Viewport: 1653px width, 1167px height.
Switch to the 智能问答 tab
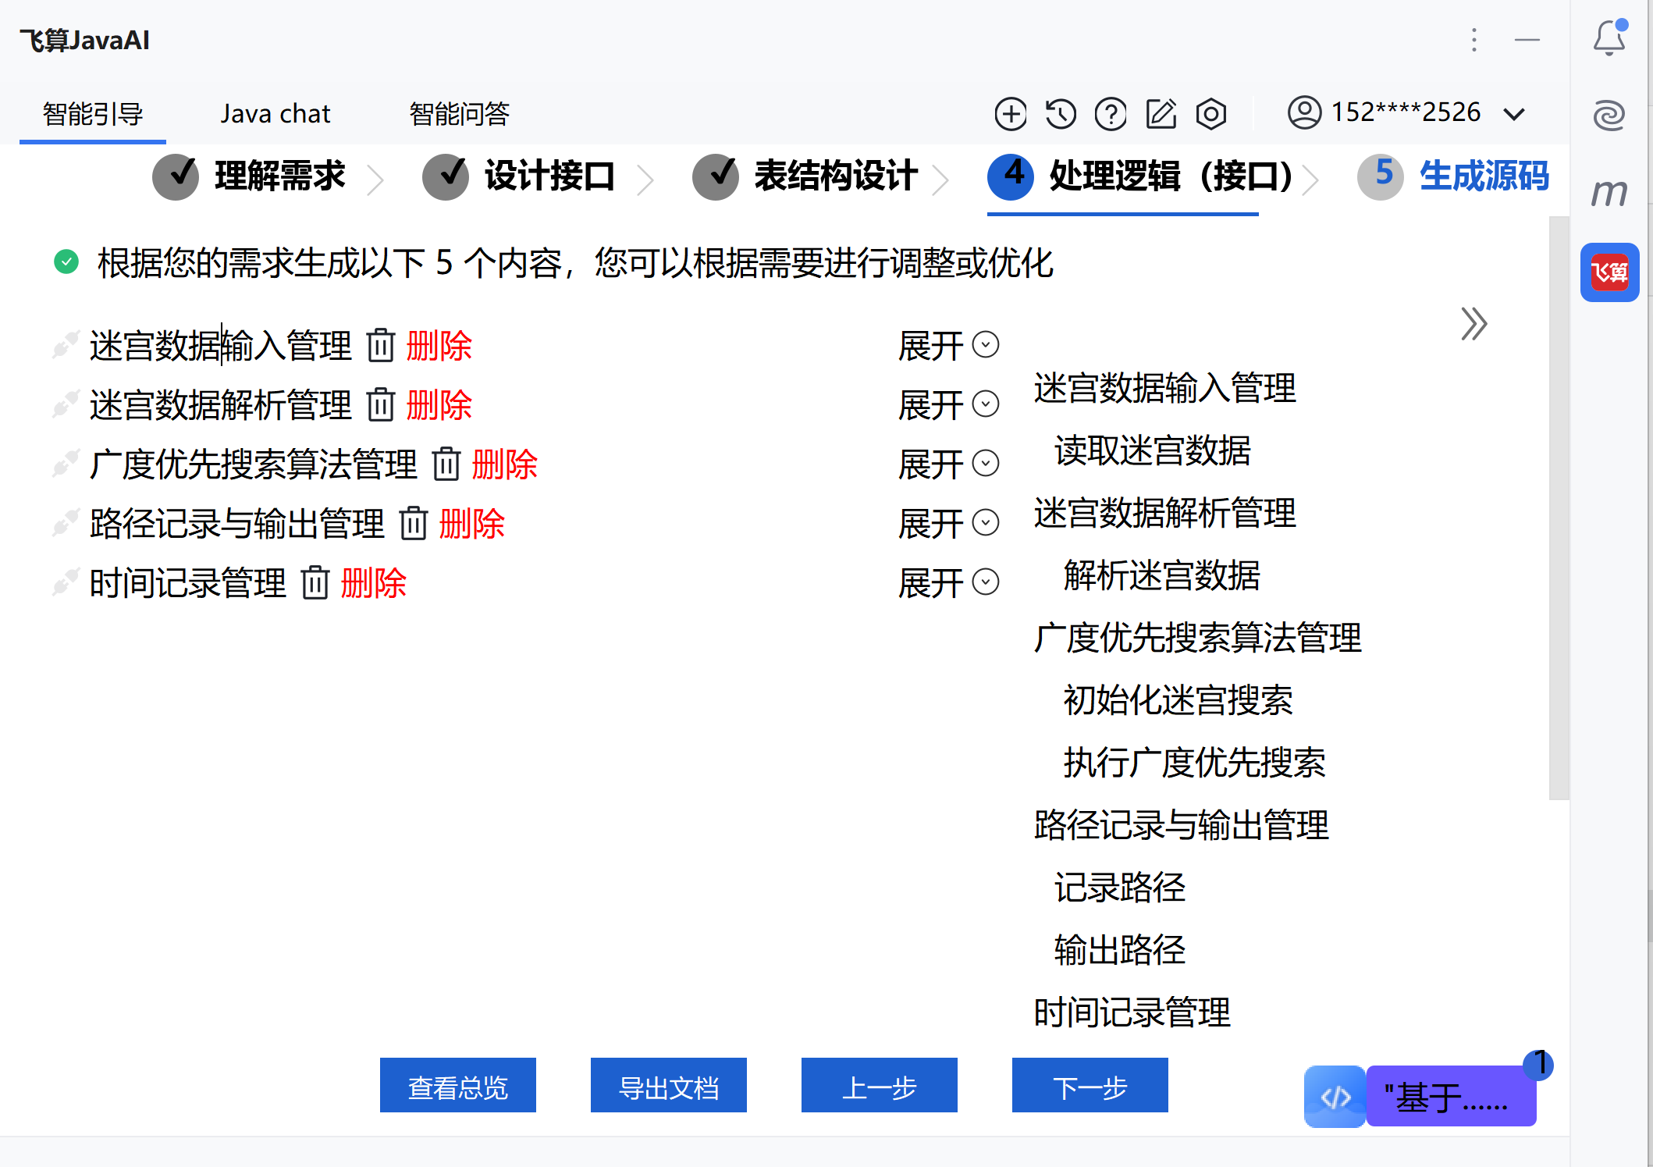pos(459,114)
